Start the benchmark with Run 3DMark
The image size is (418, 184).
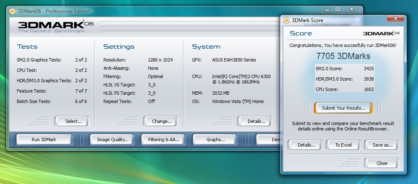(x=44, y=140)
